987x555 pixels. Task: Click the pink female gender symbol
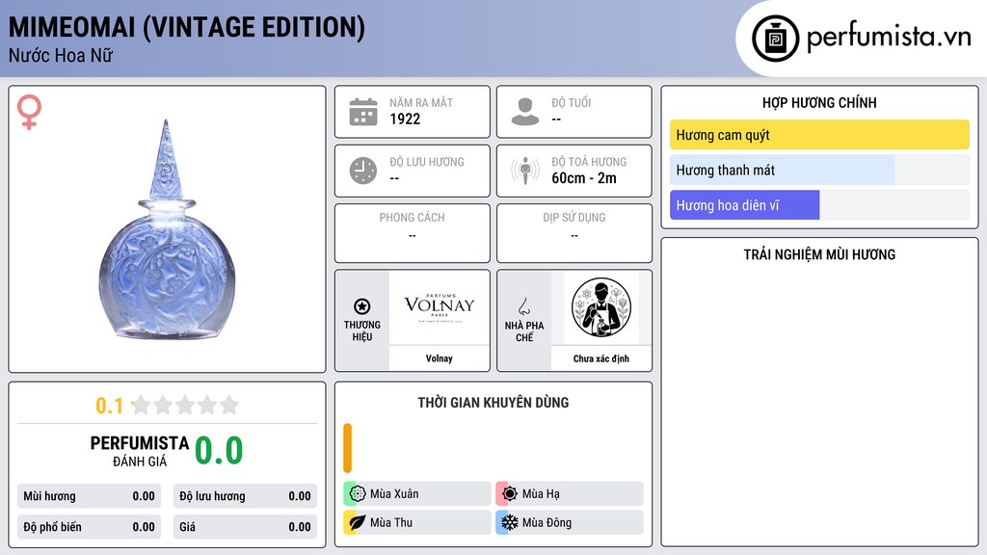point(29,112)
